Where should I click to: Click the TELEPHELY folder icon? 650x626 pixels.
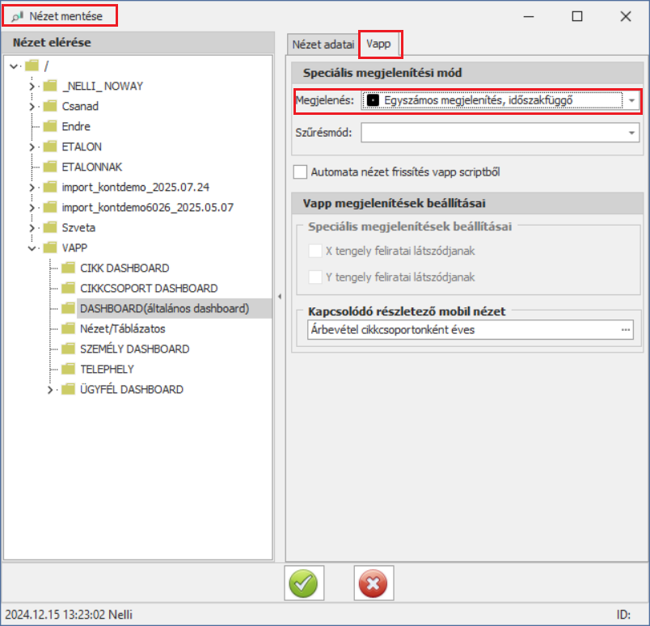point(68,369)
